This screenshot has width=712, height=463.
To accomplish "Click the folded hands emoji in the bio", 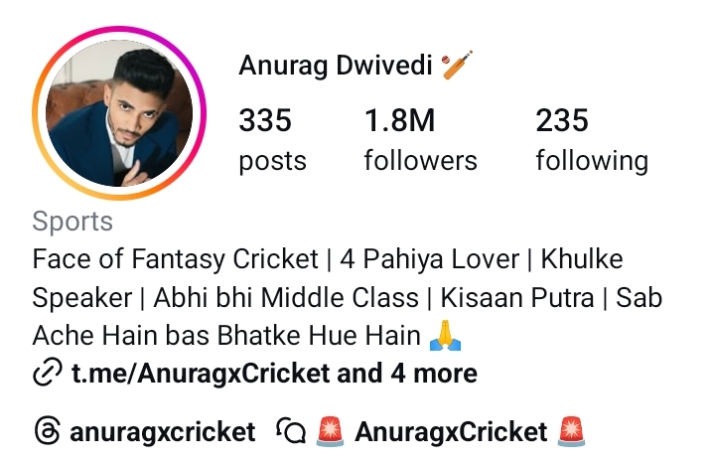I will click(445, 335).
